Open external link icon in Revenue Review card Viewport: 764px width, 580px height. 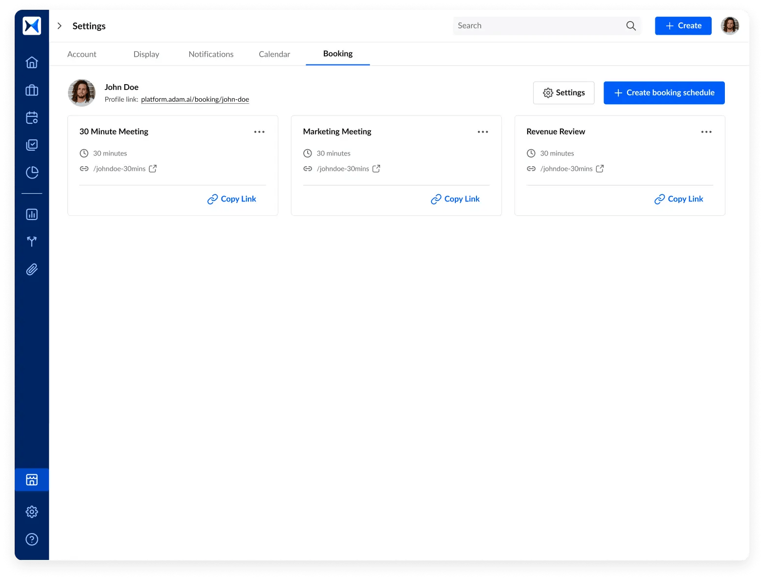[600, 169]
